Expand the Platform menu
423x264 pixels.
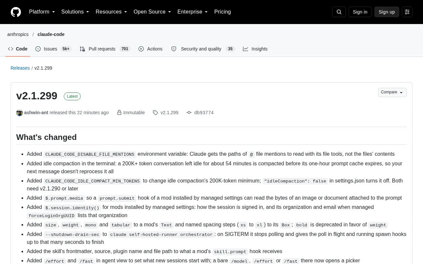[x=42, y=12]
